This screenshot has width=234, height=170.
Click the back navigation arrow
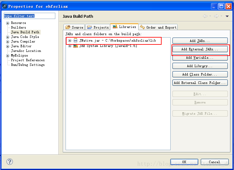205,16
